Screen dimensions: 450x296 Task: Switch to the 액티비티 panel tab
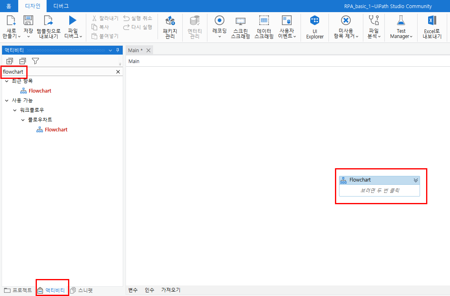pyautogui.click(x=51, y=290)
